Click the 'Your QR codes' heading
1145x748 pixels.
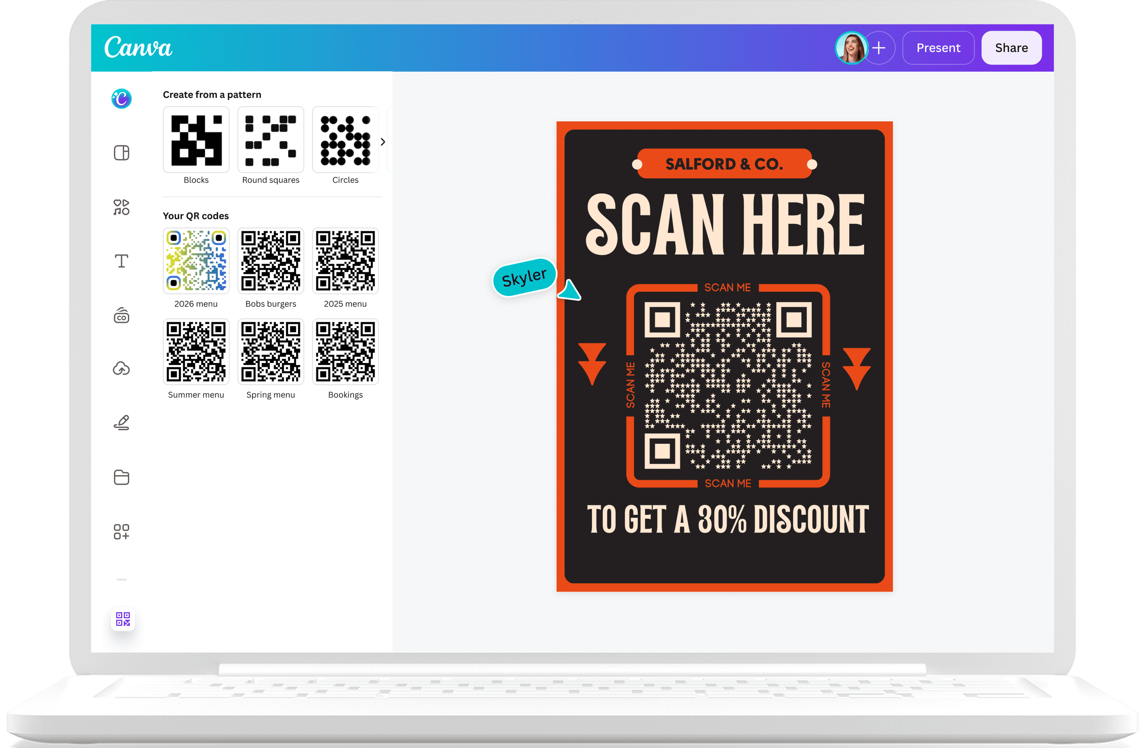[x=196, y=216]
